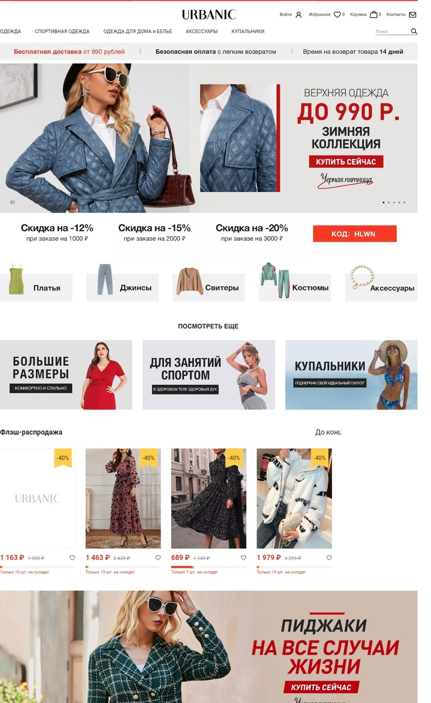Image resolution: width=431 pixels, height=703 pixels.
Task: Open the Большие размеры promo banner
Action: (x=66, y=375)
